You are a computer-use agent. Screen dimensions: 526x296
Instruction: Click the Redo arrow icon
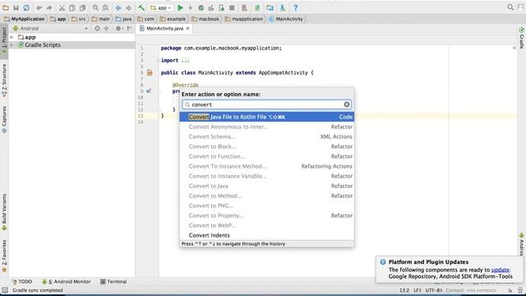pyautogui.click(x=49, y=7)
